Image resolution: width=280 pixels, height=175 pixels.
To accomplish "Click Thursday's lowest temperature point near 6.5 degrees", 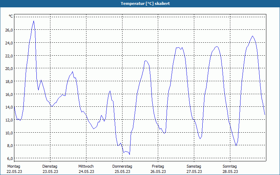I will (x=129, y=154).
